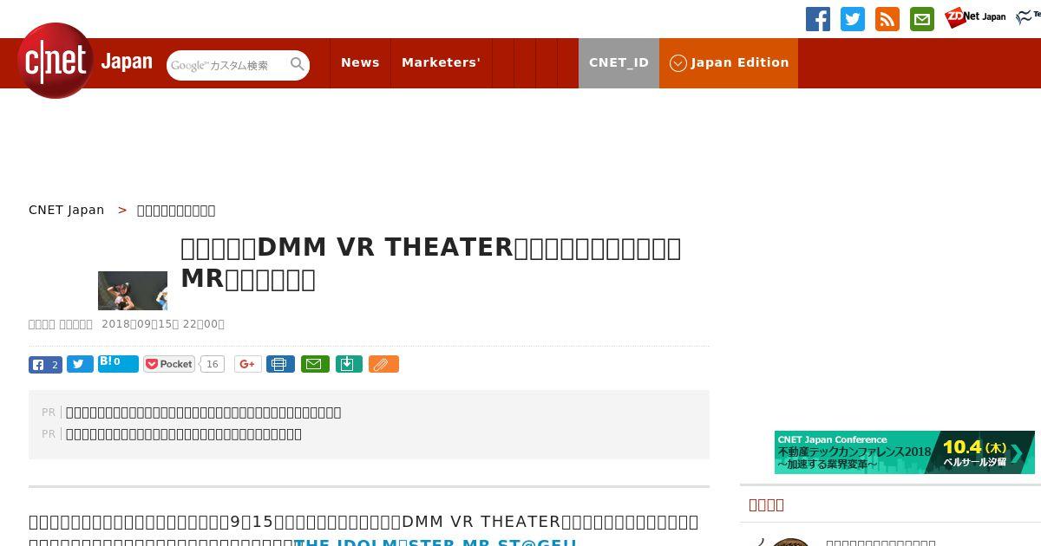Open THE IDOLM@STER MR ST@GE link in the article
Viewport: 1041px width, 546px height.
click(x=435, y=543)
